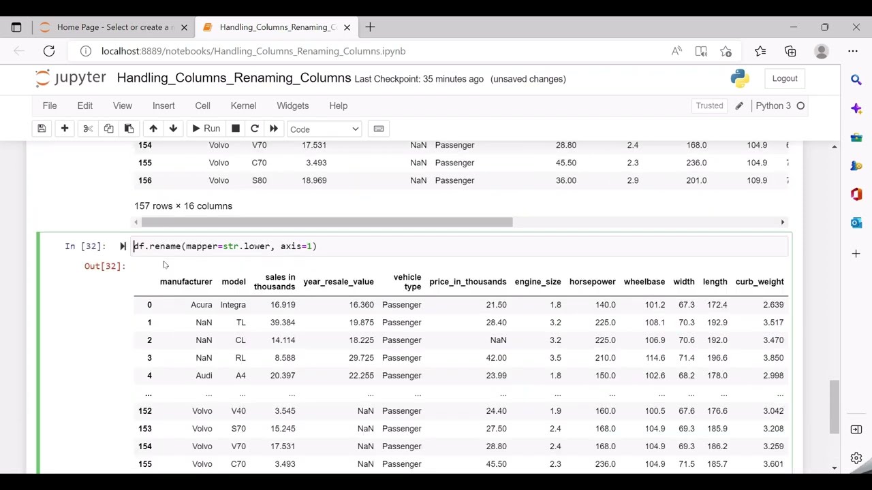Paste cells below icon
Image resolution: width=872 pixels, height=490 pixels.
[x=129, y=129]
